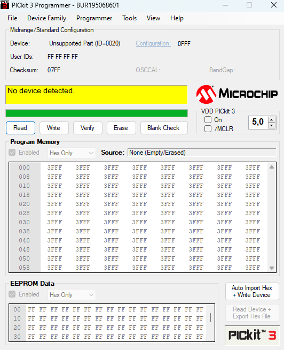Decrease VDD voltage with down arrow
The image size is (284, 350).
(x=271, y=125)
